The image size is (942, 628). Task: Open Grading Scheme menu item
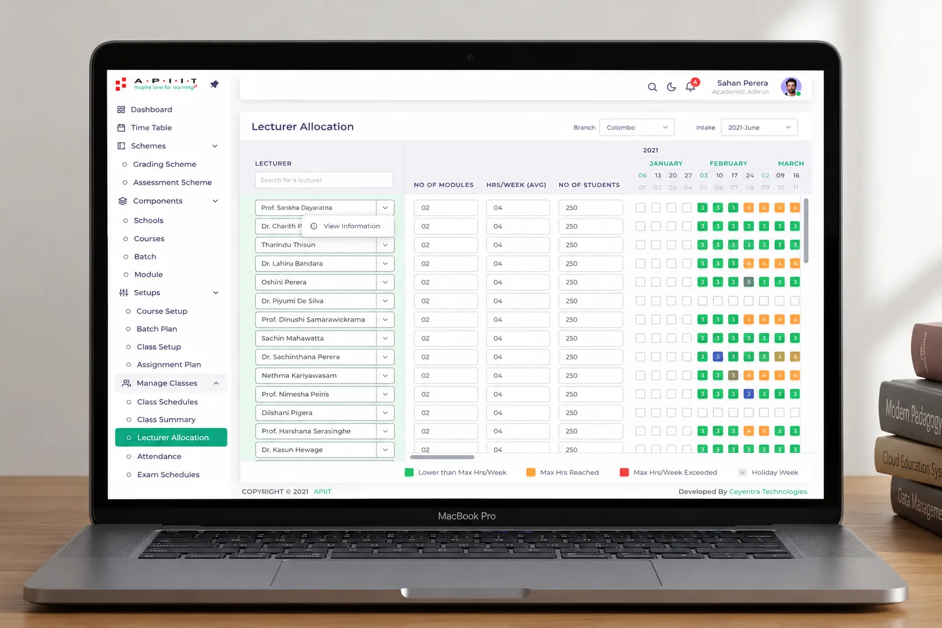[164, 164]
